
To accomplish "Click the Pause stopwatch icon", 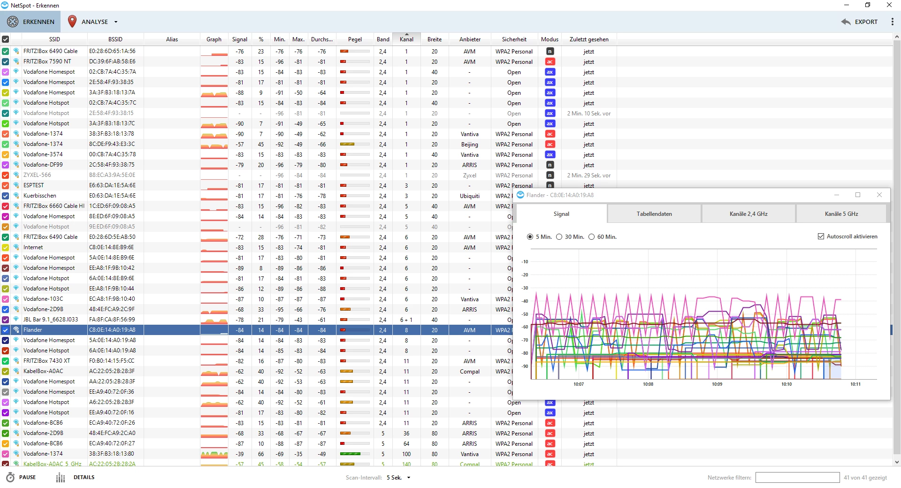I will tap(10, 477).
